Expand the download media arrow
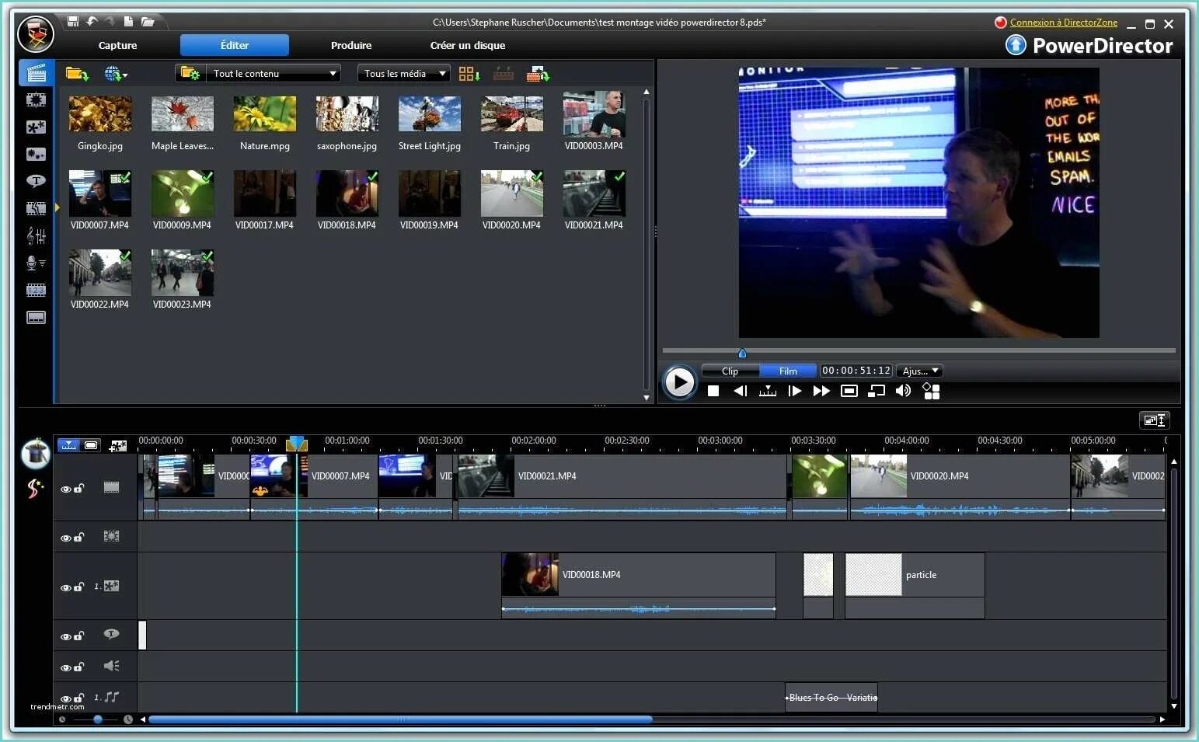The width and height of the screenshot is (1199, 742). tap(124, 75)
